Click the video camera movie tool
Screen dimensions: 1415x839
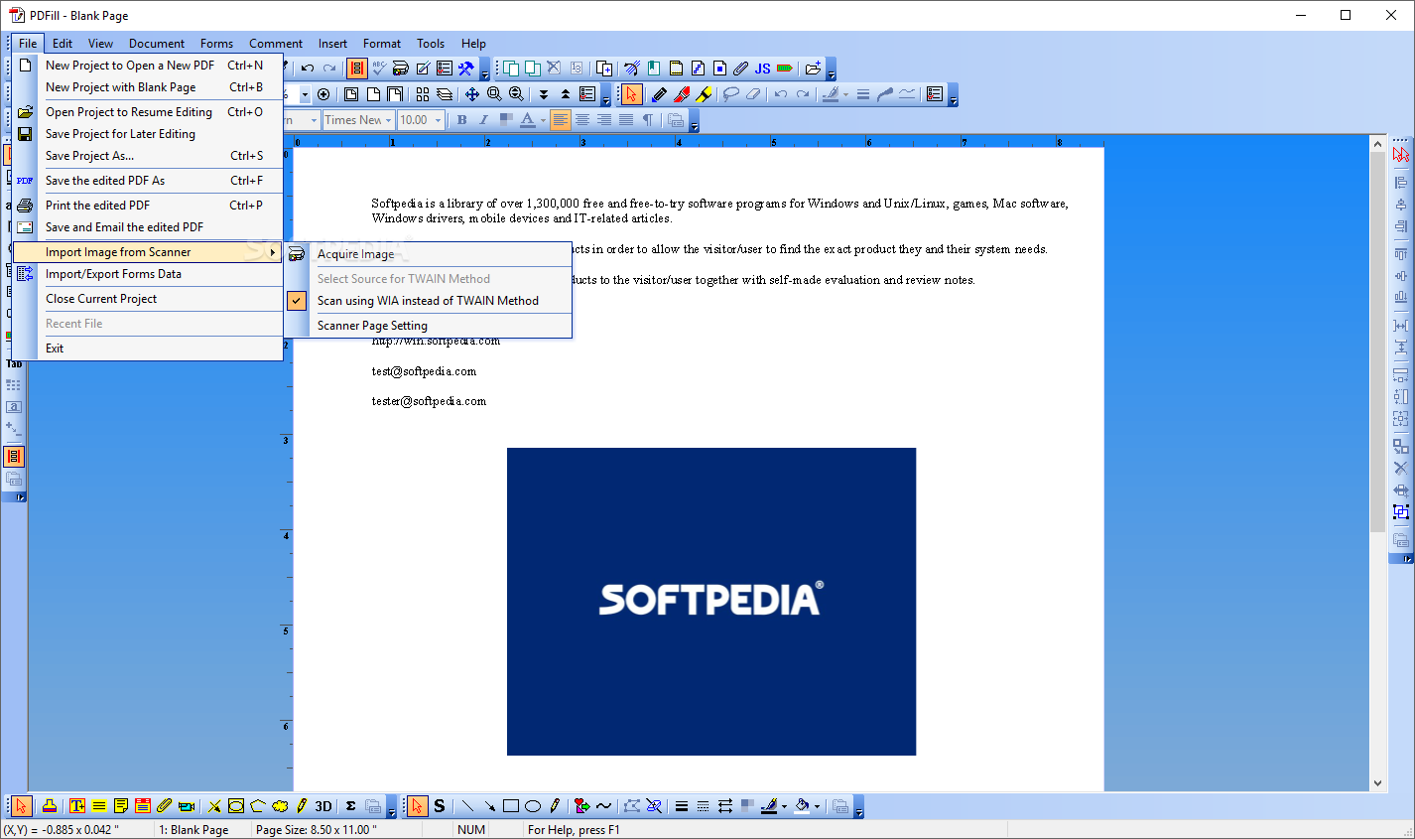(187, 806)
